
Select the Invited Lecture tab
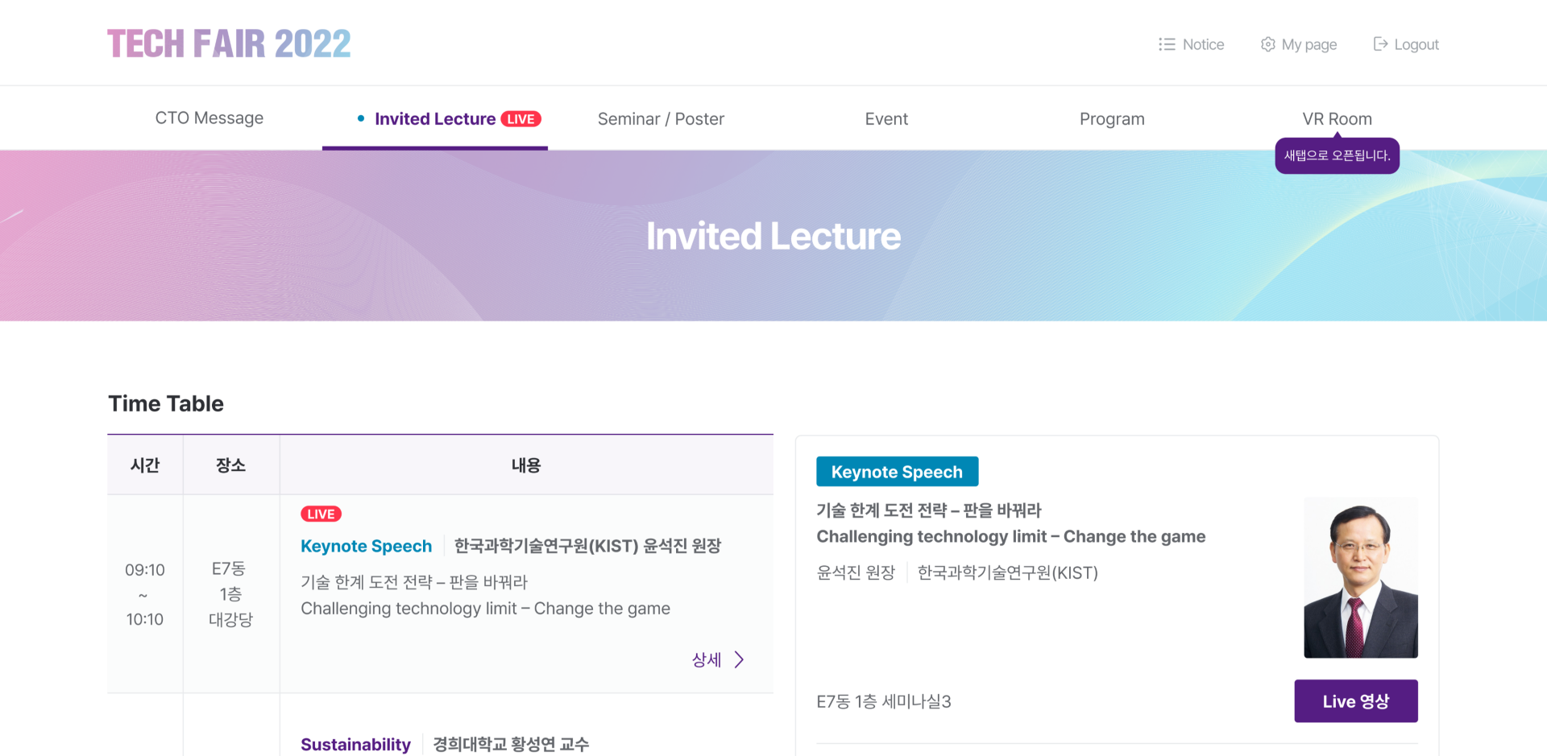pos(435,119)
